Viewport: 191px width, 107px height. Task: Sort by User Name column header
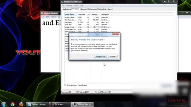[x=81, y=15]
